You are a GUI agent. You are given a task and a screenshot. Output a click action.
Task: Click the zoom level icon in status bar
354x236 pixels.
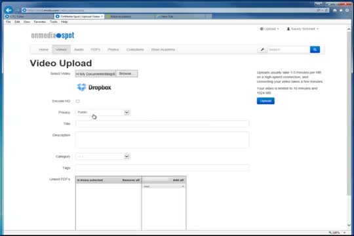click(x=330, y=233)
